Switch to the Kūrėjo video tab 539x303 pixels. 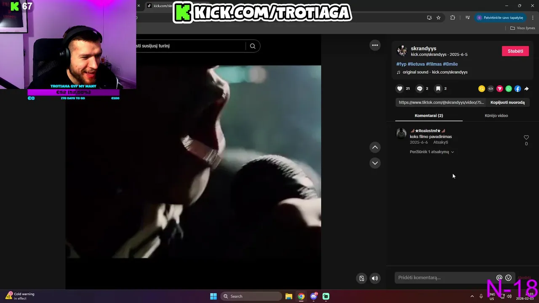coord(496,116)
